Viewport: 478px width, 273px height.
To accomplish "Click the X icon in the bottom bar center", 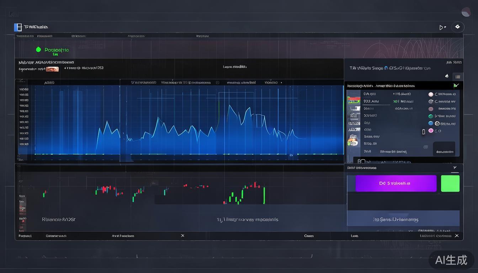I will pos(182,236).
